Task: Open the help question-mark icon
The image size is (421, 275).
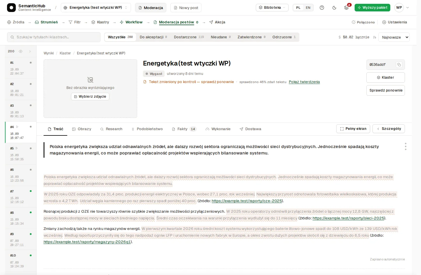Action: [322, 8]
